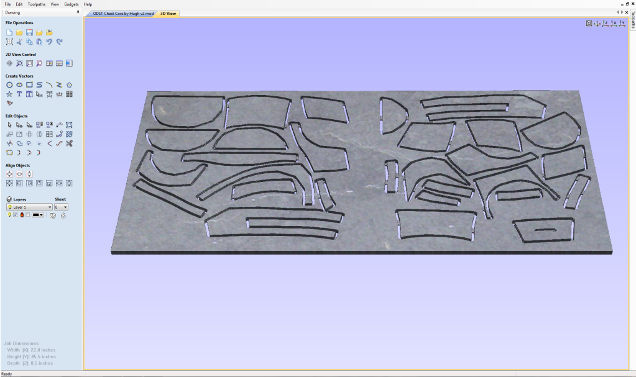
Task: View along the Y axis
Action: [622, 24]
